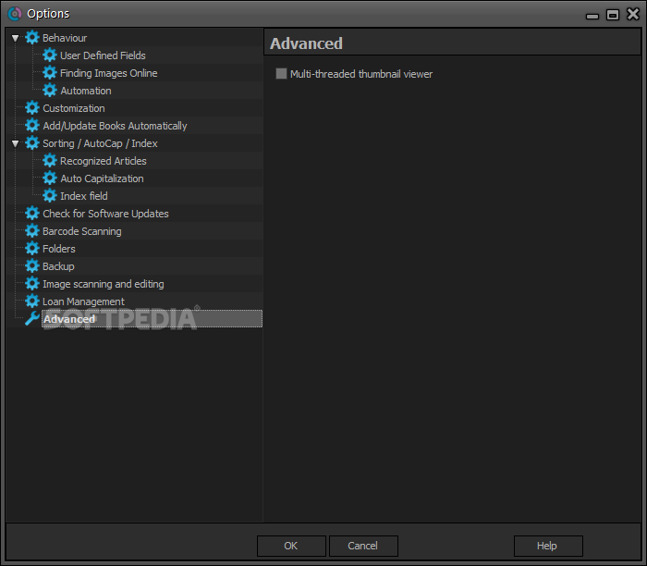Select Image scanning and editing
The height and width of the screenshot is (566, 647).
(104, 284)
